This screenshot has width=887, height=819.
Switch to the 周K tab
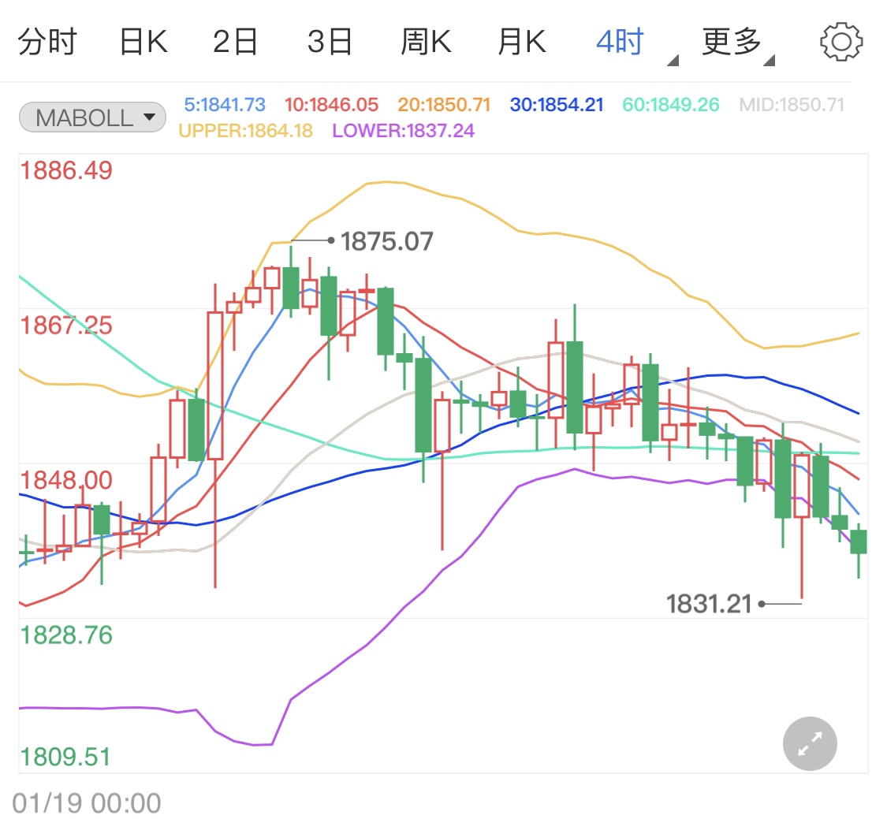[x=426, y=42]
